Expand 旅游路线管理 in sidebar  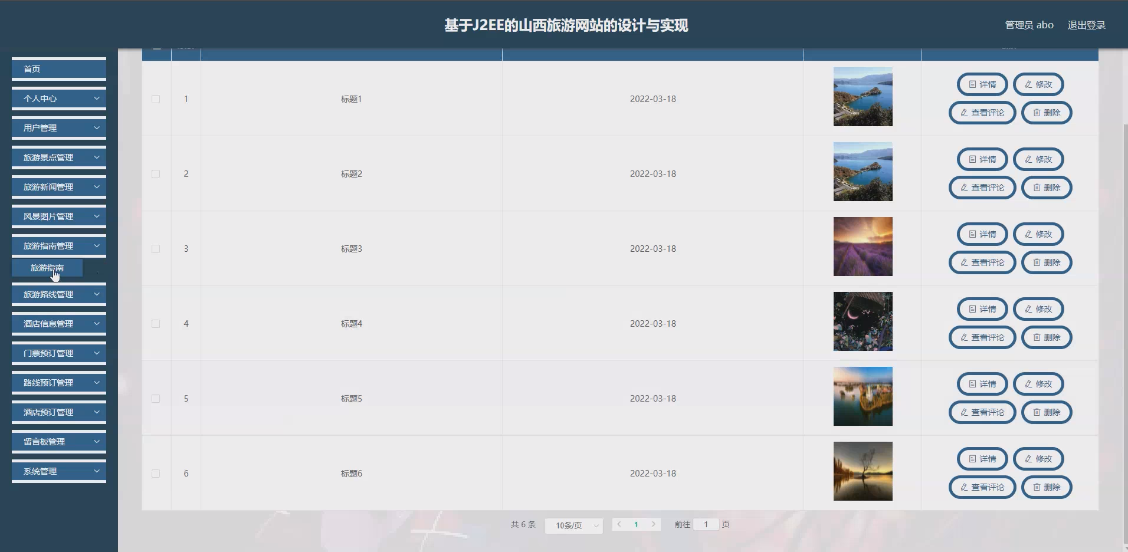[59, 294]
